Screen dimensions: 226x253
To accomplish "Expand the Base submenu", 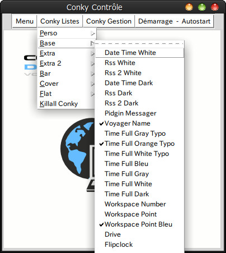I will 67,43.
